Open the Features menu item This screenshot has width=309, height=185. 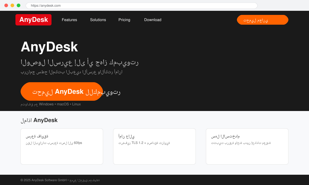tap(69, 20)
